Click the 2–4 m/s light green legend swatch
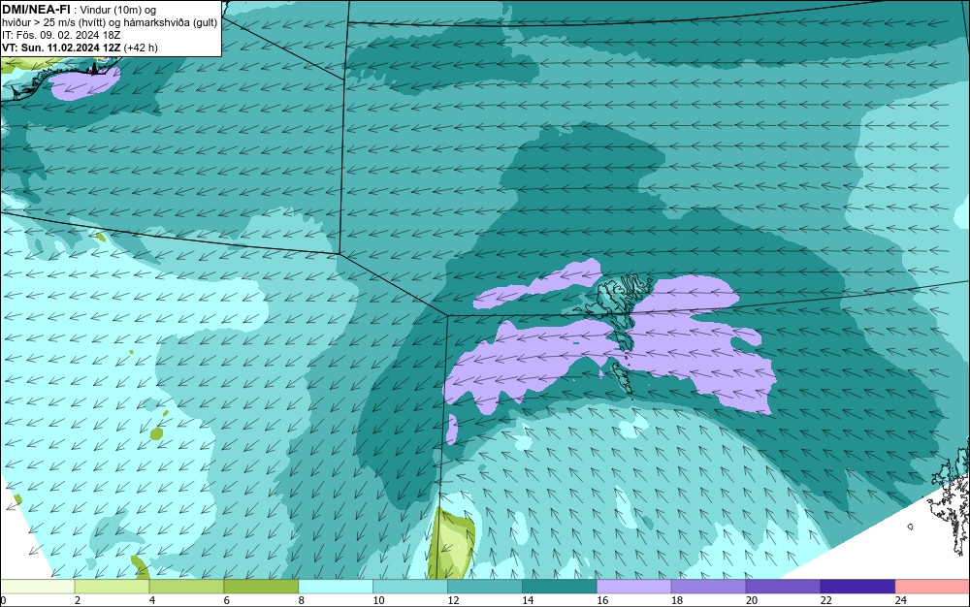Screen dimensions: 970x607 [112, 587]
